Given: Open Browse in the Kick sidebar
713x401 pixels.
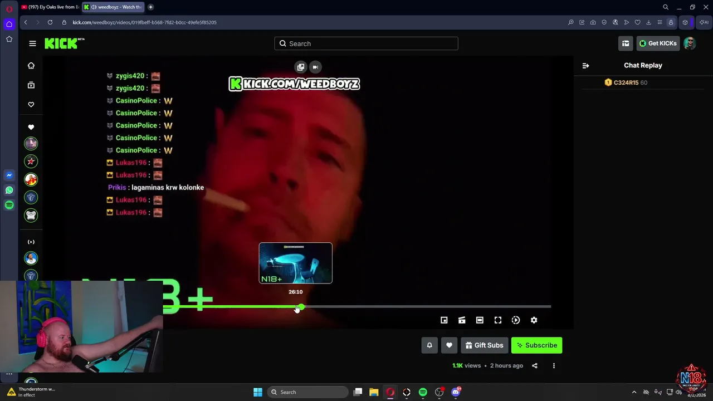Looking at the screenshot, I should coord(31,85).
